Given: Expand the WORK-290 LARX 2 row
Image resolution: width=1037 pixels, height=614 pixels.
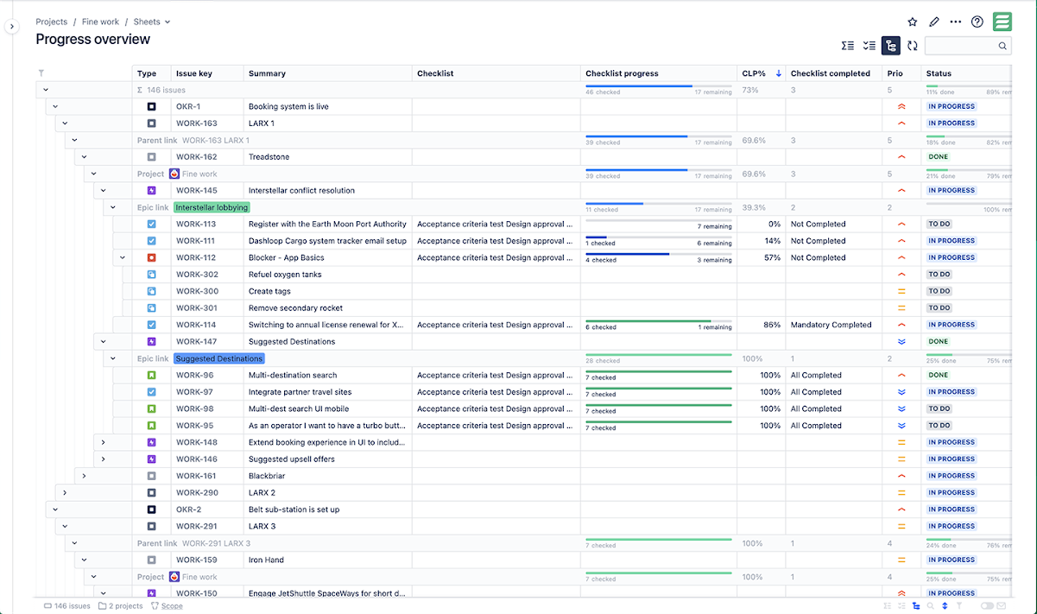Looking at the screenshot, I should tap(65, 492).
